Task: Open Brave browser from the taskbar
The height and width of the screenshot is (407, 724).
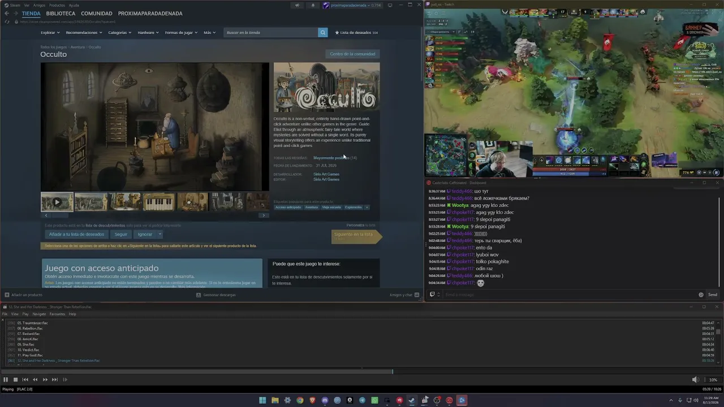Action: click(x=312, y=400)
